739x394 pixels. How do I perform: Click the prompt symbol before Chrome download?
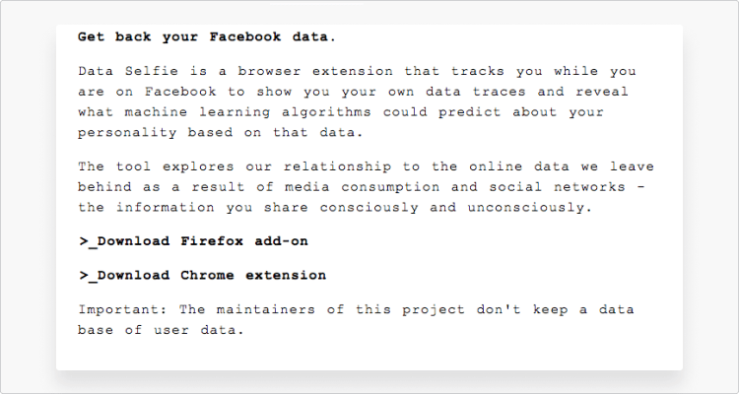click(x=88, y=276)
